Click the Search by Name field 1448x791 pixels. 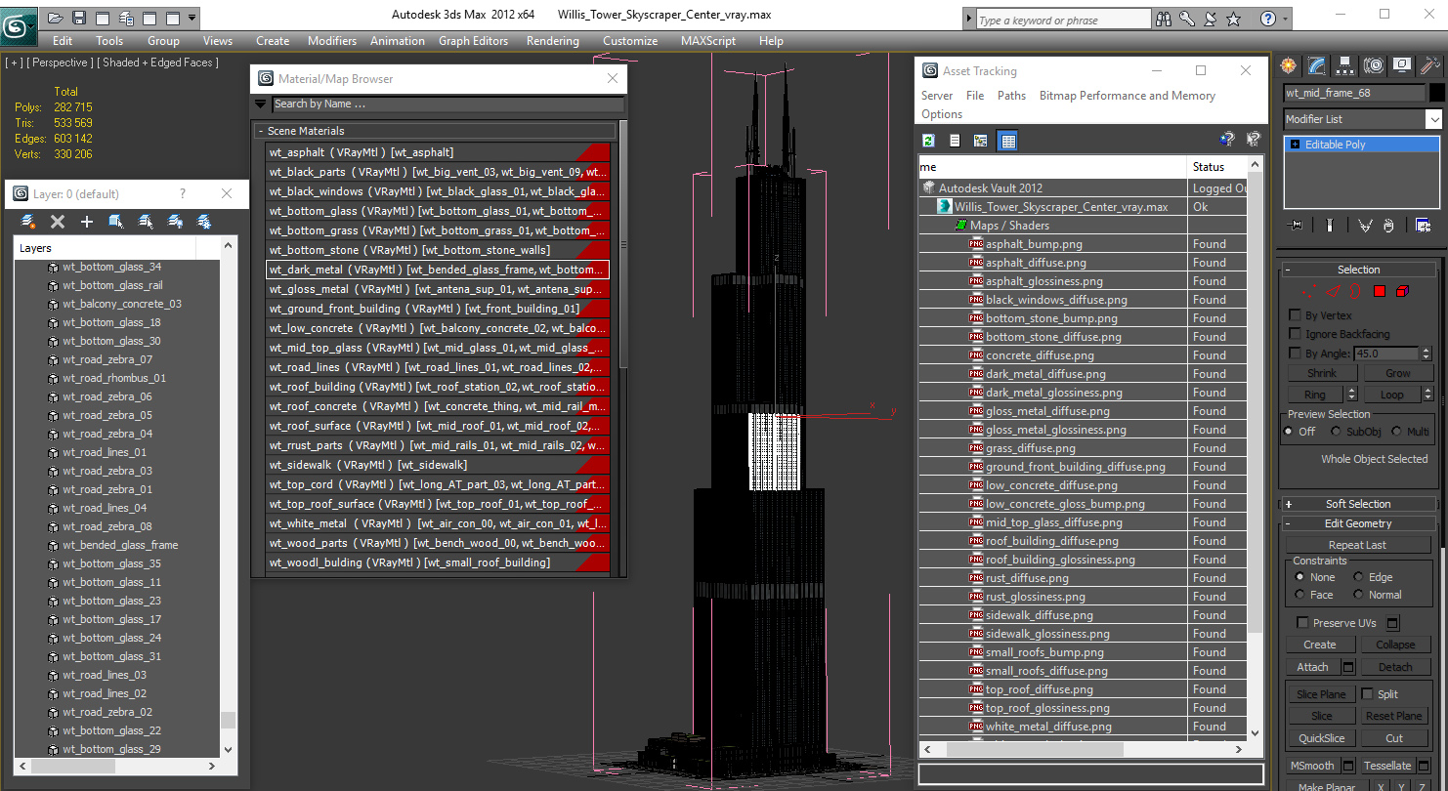447,104
